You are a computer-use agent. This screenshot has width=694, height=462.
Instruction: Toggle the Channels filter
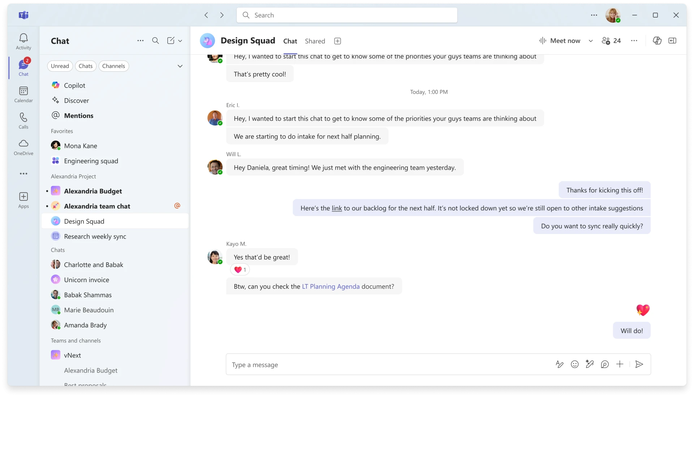point(113,66)
